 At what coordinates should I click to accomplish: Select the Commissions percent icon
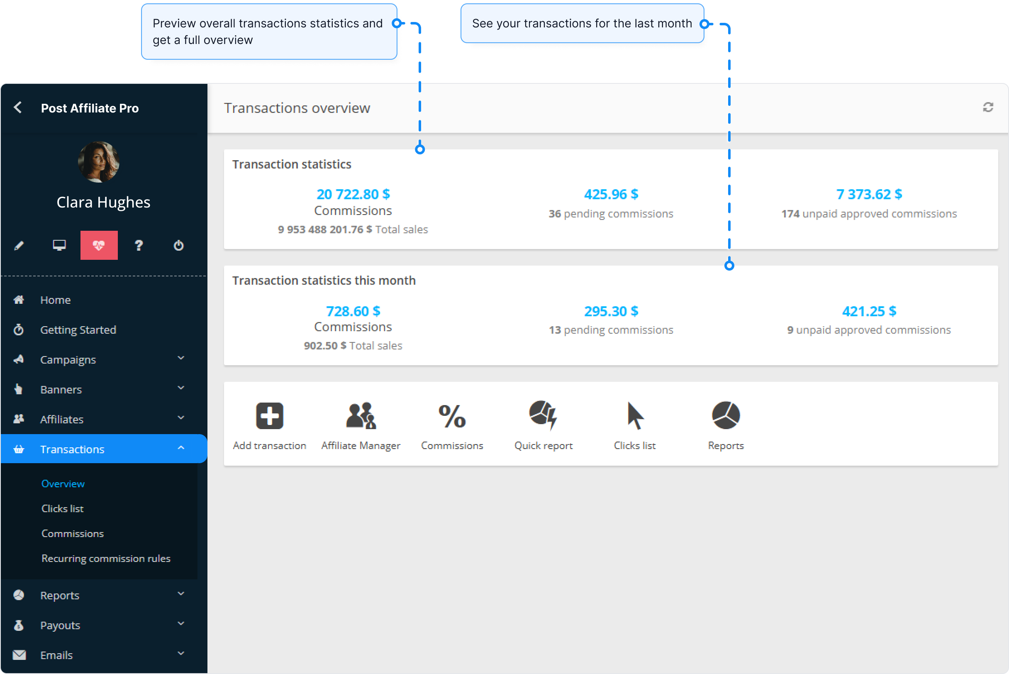[x=451, y=415]
